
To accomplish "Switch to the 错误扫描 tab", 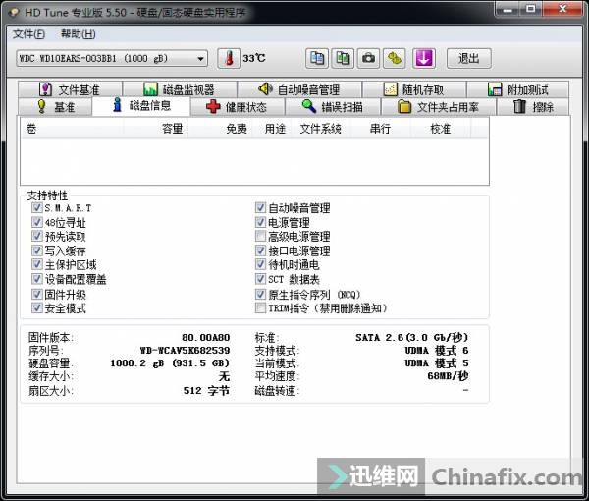I will tap(333, 107).
